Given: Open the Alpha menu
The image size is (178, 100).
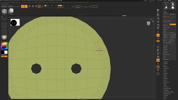Looking at the screenshot, I should [x=2, y=2].
